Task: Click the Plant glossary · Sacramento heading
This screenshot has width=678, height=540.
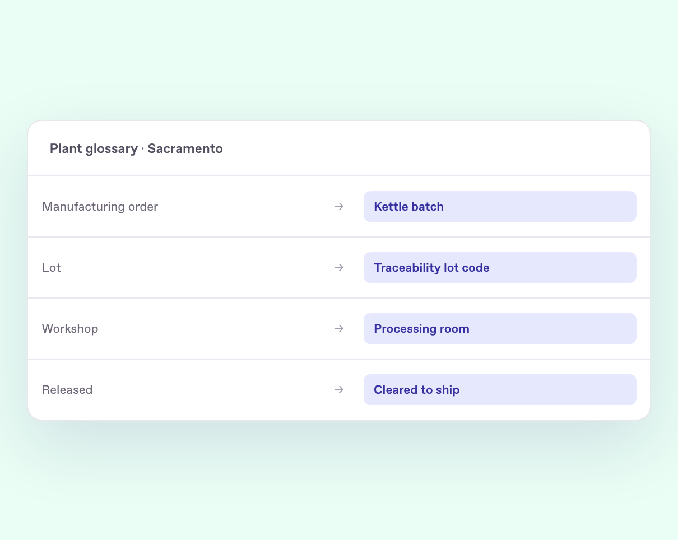Action: click(136, 149)
